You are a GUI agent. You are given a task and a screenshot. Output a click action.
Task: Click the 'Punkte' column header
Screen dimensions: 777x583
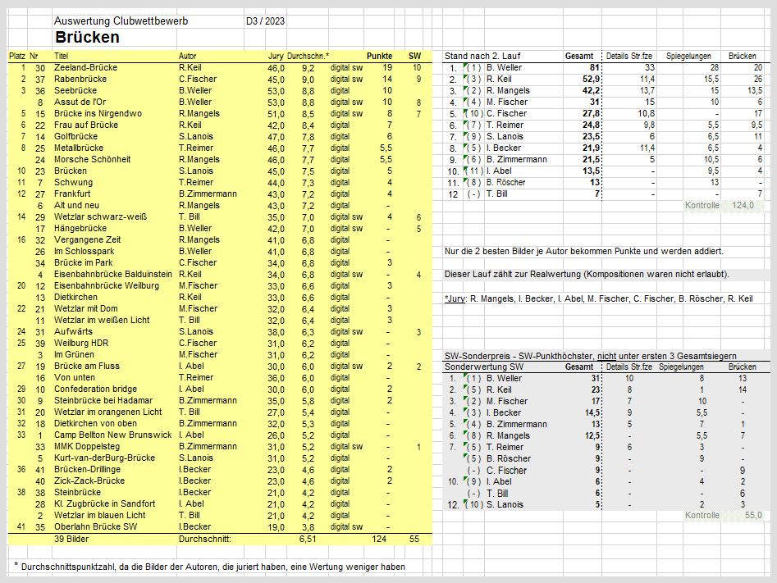pyautogui.click(x=380, y=56)
